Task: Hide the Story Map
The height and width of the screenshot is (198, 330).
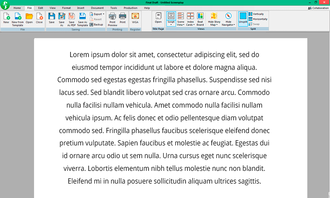Action: 214,19
